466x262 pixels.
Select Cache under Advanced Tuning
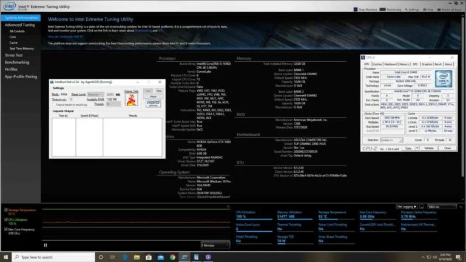13,42
